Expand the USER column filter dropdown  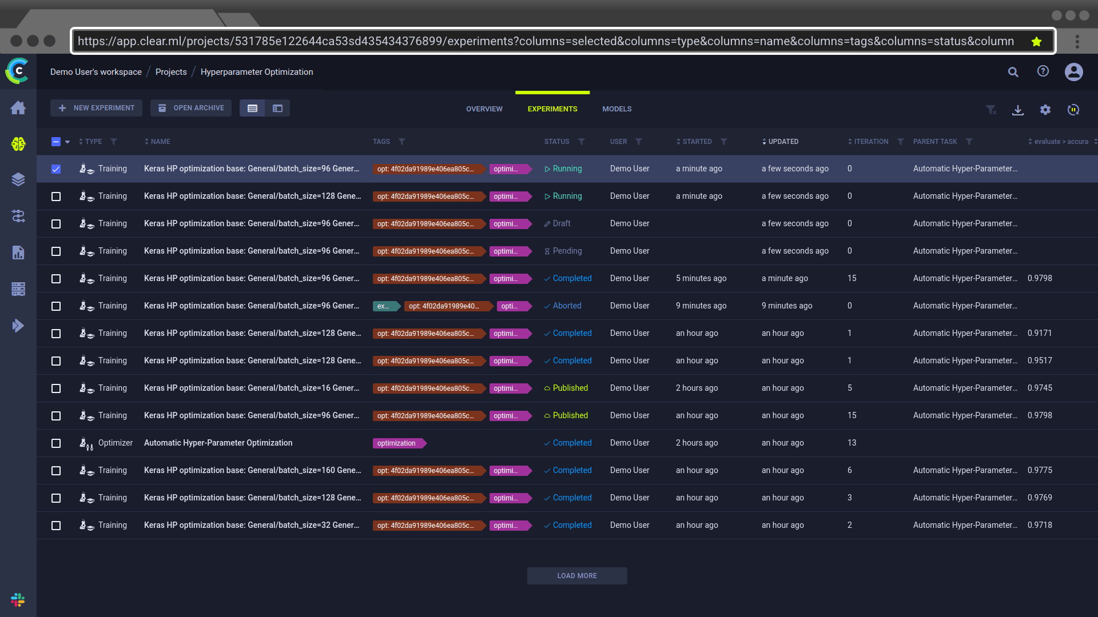pos(639,142)
